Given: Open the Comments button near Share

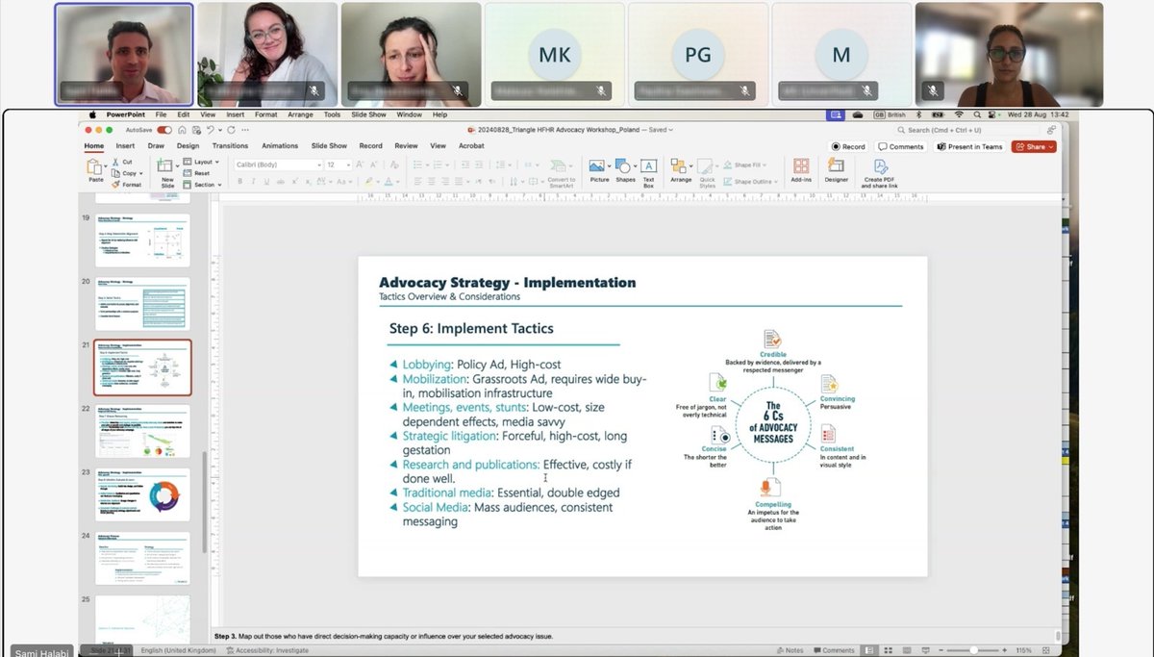Looking at the screenshot, I should [900, 147].
